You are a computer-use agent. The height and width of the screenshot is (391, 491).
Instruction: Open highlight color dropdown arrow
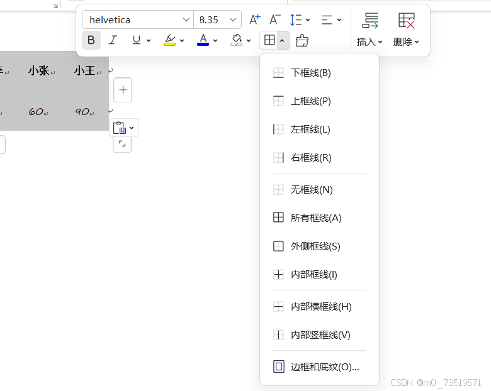tap(182, 40)
